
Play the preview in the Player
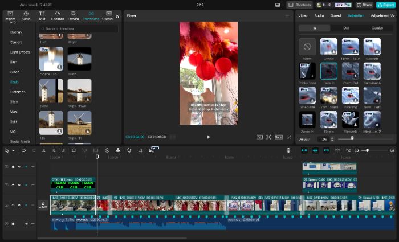coord(209,137)
